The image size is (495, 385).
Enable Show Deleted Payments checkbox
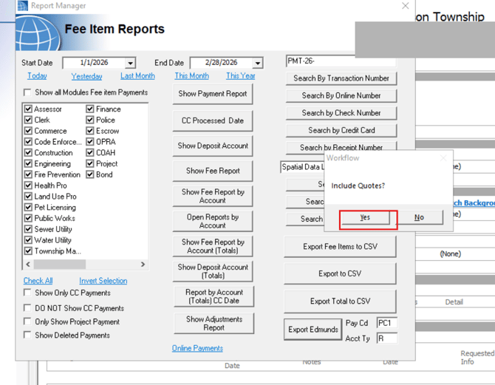28,335
